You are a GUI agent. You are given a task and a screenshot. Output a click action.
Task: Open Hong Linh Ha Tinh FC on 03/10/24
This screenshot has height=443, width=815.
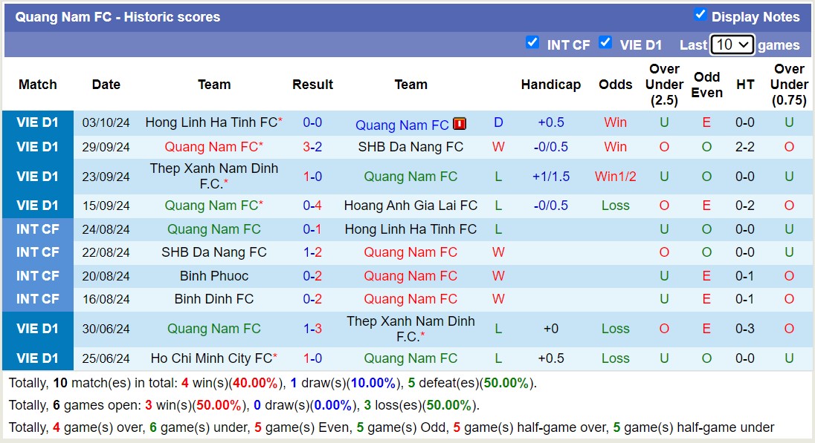click(211, 122)
